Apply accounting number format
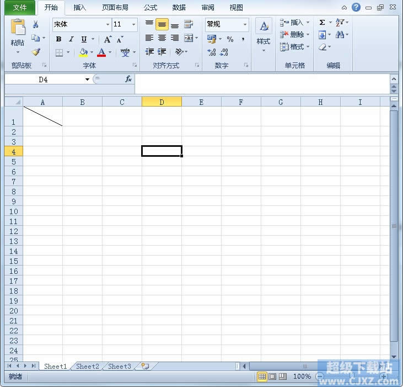403x387 pixels. coord(212,39)
